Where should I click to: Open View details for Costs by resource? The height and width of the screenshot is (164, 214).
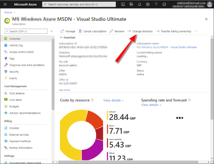[113, 100]
